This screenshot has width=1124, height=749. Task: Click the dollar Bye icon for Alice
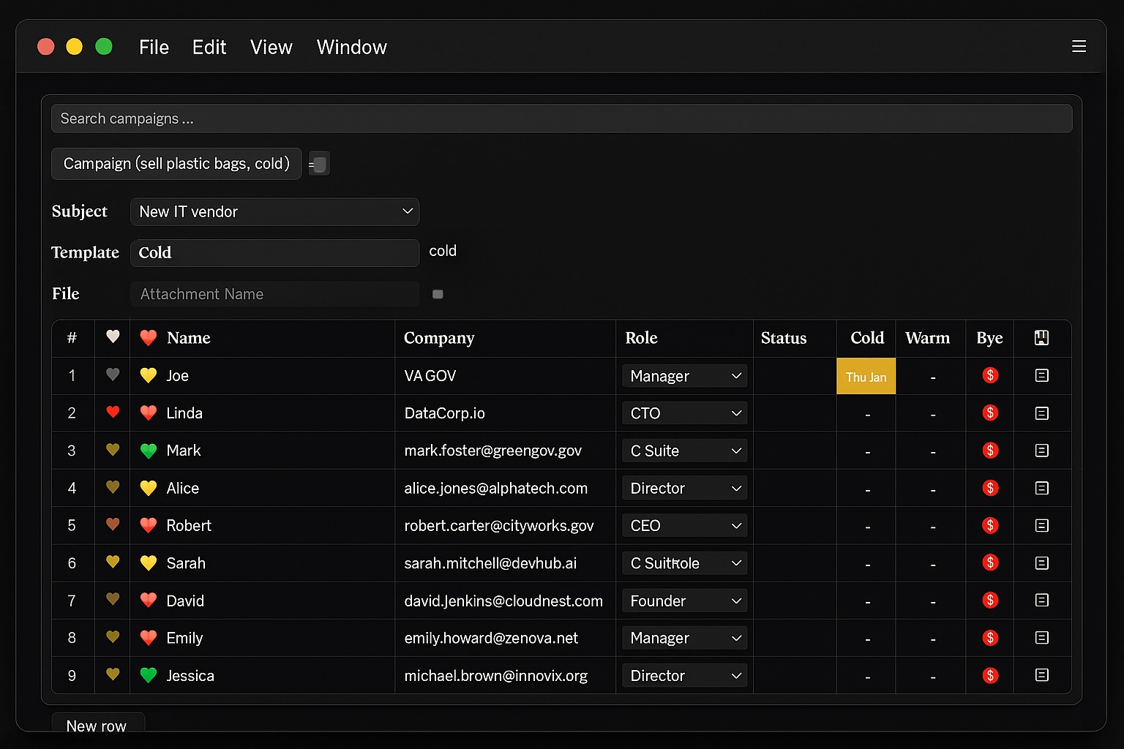point(990,487)
